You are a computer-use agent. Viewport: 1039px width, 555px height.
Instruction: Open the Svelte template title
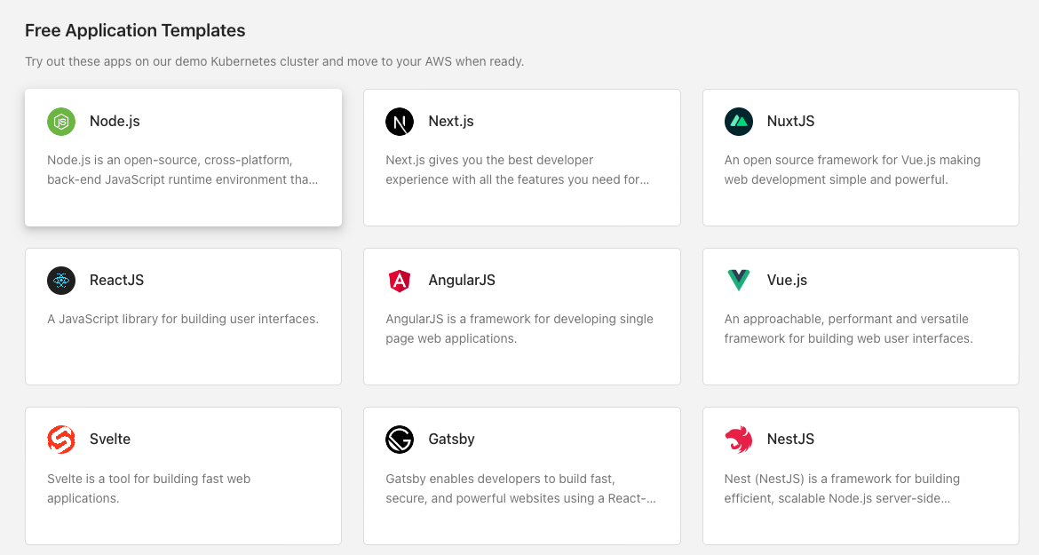(x=110, y=439)
